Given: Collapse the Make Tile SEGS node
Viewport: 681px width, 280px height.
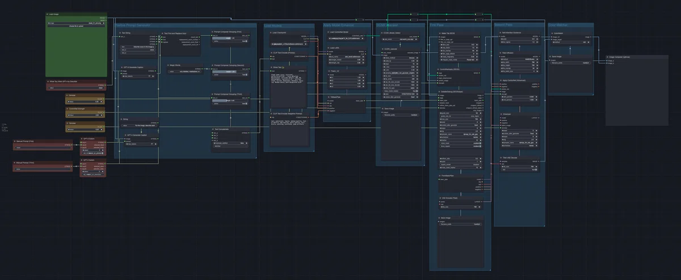Looking at the screenshot, I should 439,33.
